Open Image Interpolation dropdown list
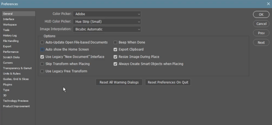This screenshot has height=125, width=272. pos(107,29)
